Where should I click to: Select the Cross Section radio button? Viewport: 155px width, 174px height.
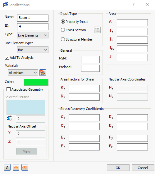(63, 30)
